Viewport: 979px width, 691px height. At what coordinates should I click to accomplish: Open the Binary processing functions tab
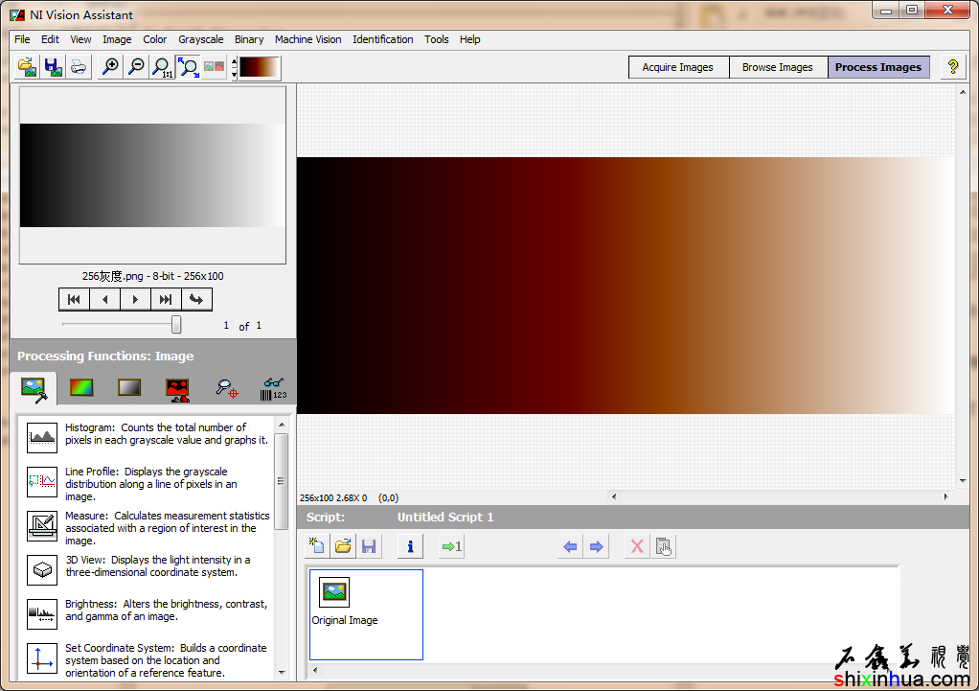[176, 388]
